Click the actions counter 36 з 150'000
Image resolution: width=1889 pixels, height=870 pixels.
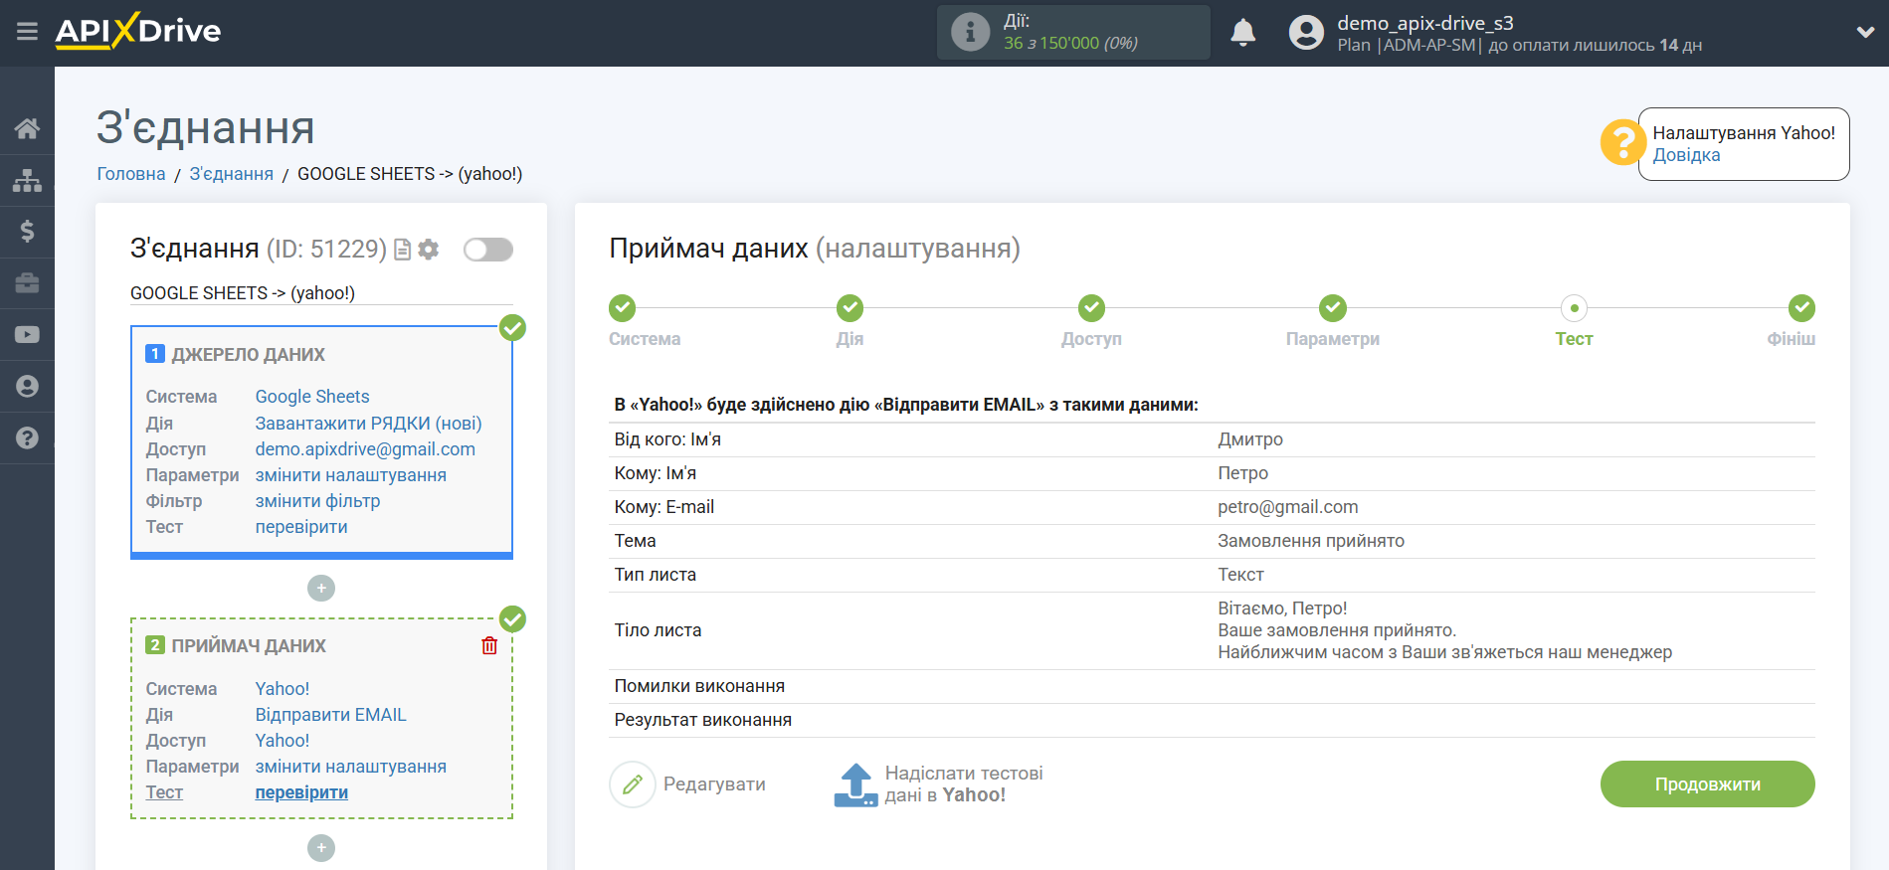click(1070, 43)
